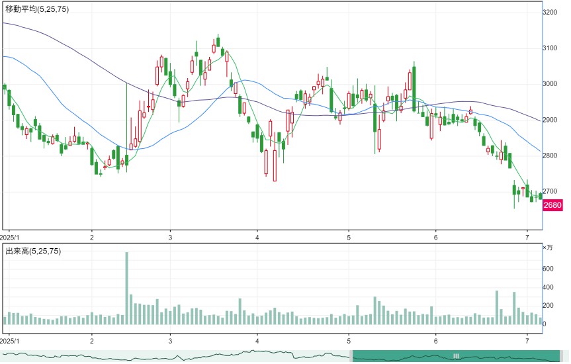The height and width of the screenshot is (364, 571).
Task: Click the 2900 price axis label
Action: [x=550, y=120]
